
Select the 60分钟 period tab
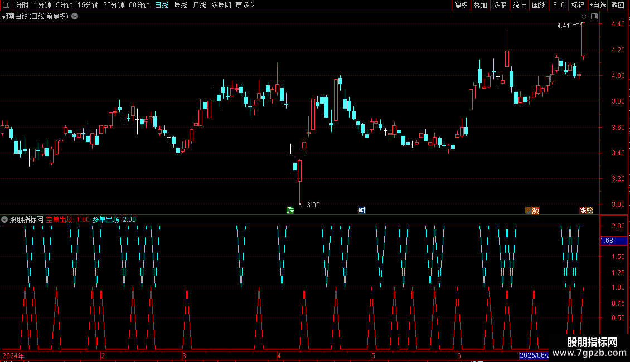pos(139,5)
